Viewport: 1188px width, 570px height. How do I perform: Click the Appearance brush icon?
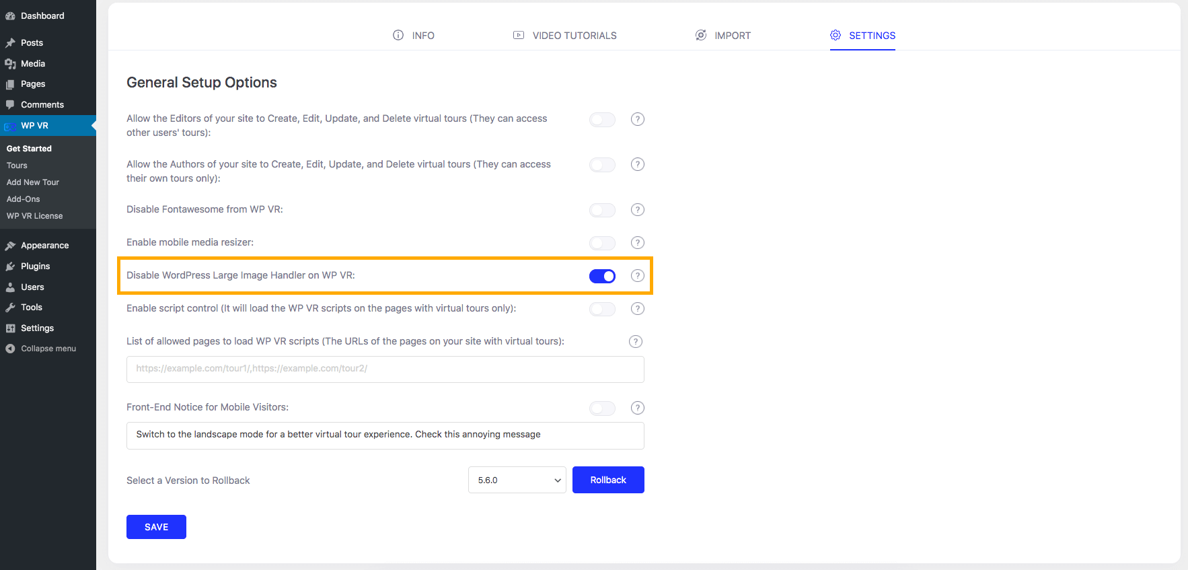pyautogui.click(x=10, y=246)
